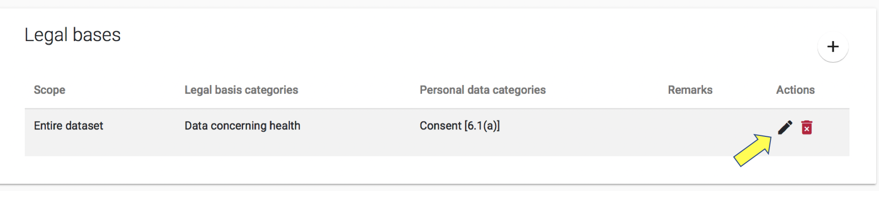This screenshot has height=205, width=879.
Task: Click the plus button to add legal basis
Action: (833, 47)
